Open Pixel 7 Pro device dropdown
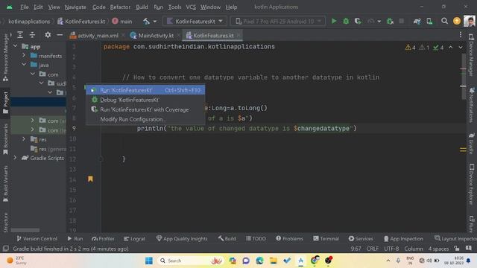 [x=278, y=22]
